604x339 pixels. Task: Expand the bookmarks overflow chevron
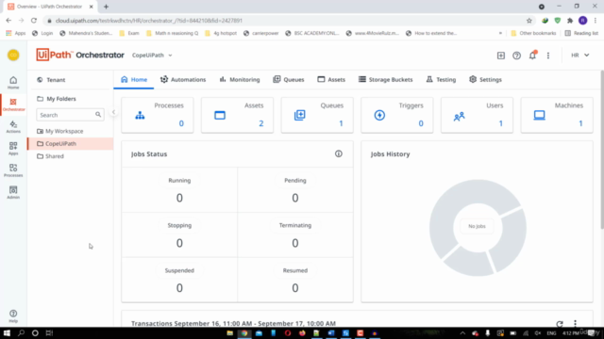click(x=500, y=33)
